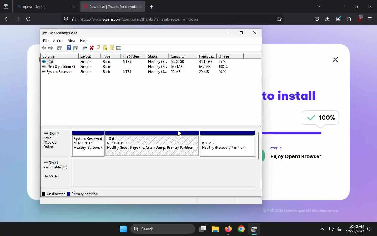Viewport: 377px width, 236px height.
Task: Click the tracking protection shield icon
Action: [66, 19]
